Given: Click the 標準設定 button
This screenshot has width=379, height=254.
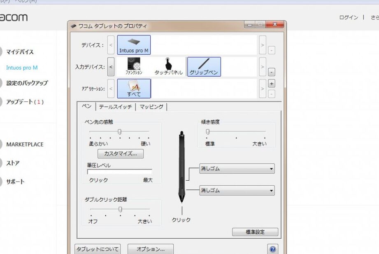Looking at the screenshot, I should [255, 232].
